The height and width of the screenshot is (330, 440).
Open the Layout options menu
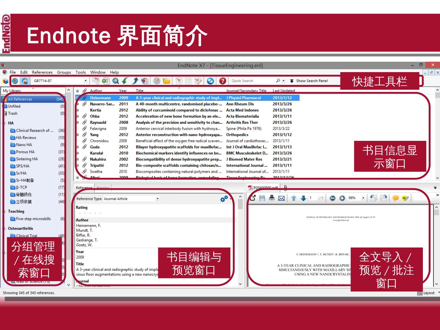[x=428, y=293]
